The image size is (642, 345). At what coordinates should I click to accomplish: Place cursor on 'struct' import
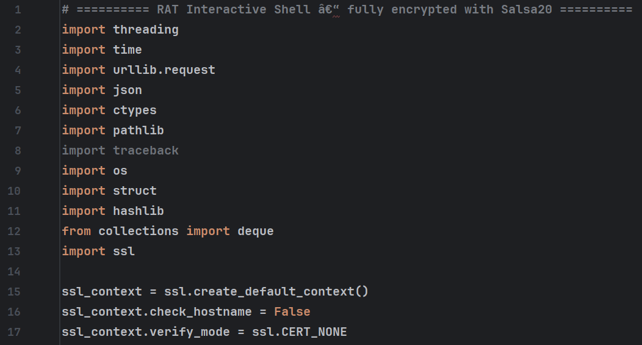point(135,191)
